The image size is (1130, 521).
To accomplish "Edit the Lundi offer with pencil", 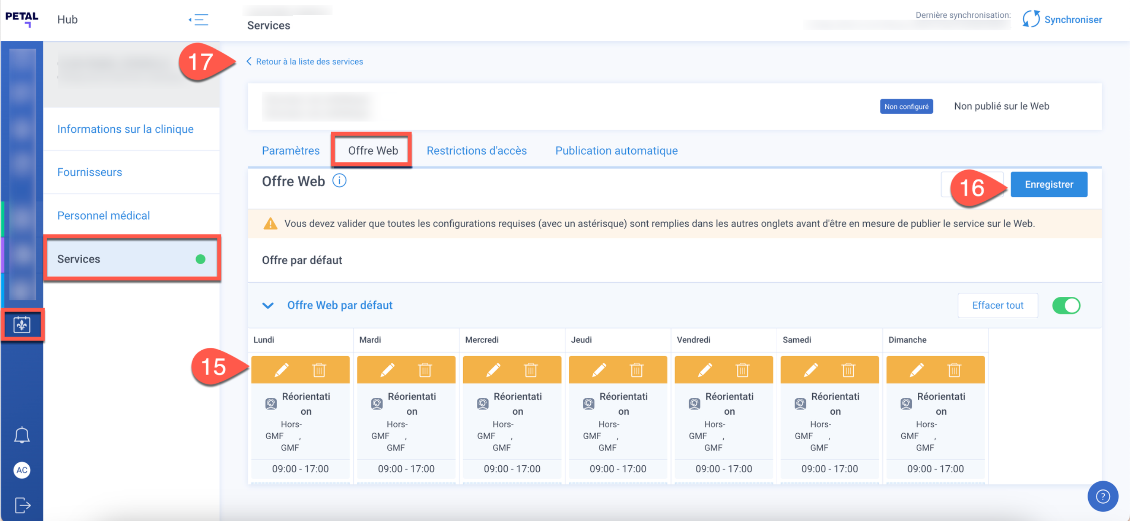I will click(281, 370).
